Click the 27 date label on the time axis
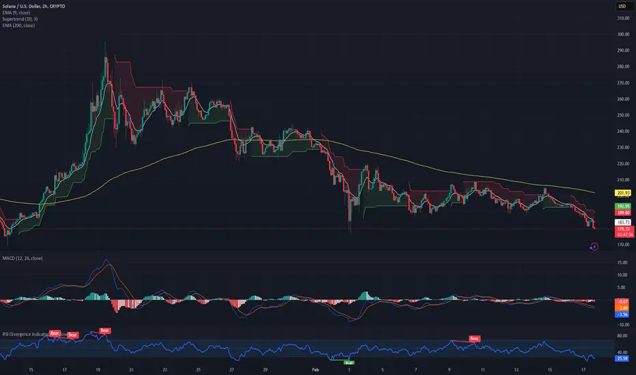The image size is (636, 375). [231, 370]
